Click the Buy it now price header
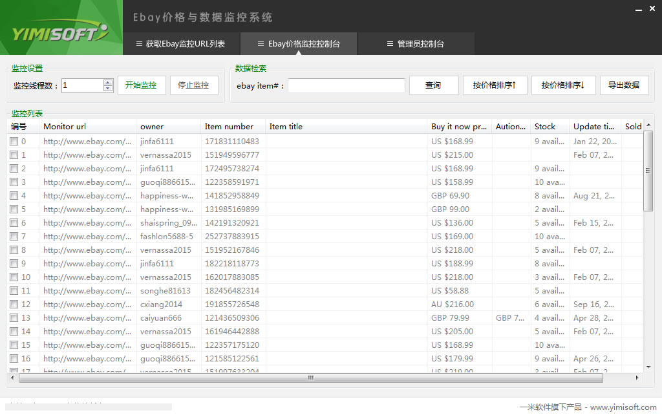This screenshot has height=417, width=662. point(460,127)
